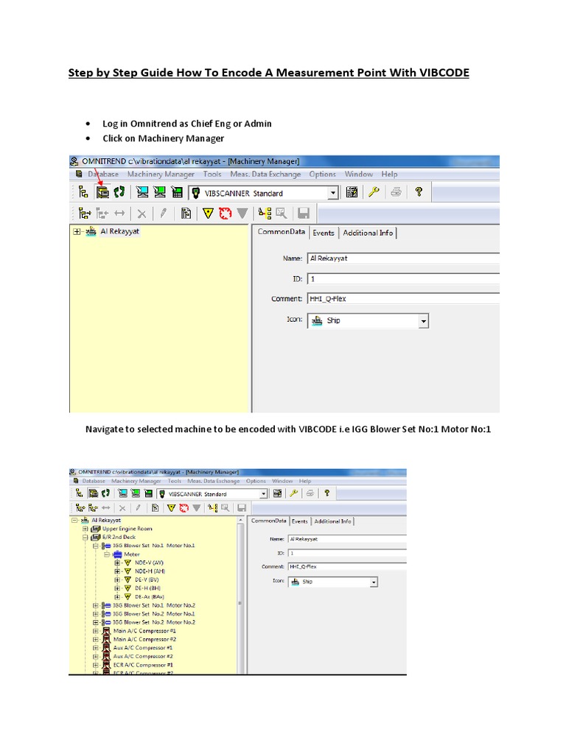The width and height of the screenshot is (566, 754).
Task: Expand Main A/C Compressor #1 tree node
Action: pyautogui.click(x=95, y=631)
